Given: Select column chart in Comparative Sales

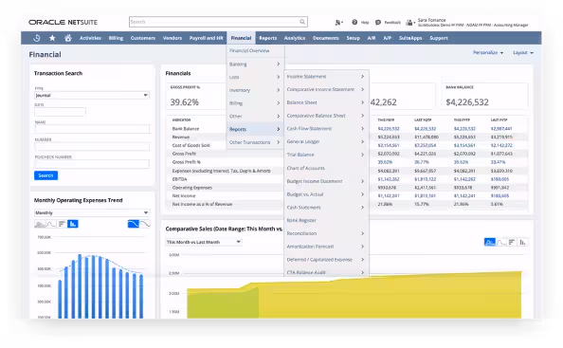Looking at the screenshot, I should 523,243.
